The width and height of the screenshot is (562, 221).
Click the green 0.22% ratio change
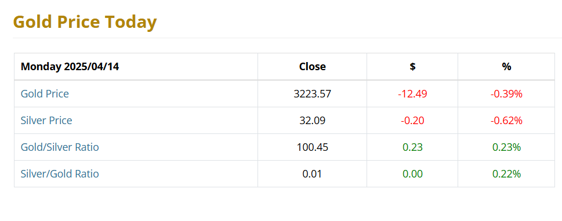tap(506, 173)
